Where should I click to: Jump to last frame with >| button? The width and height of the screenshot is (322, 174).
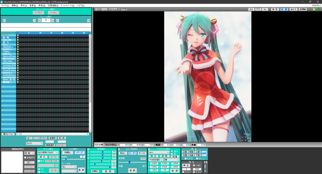[x=89, y=21]
